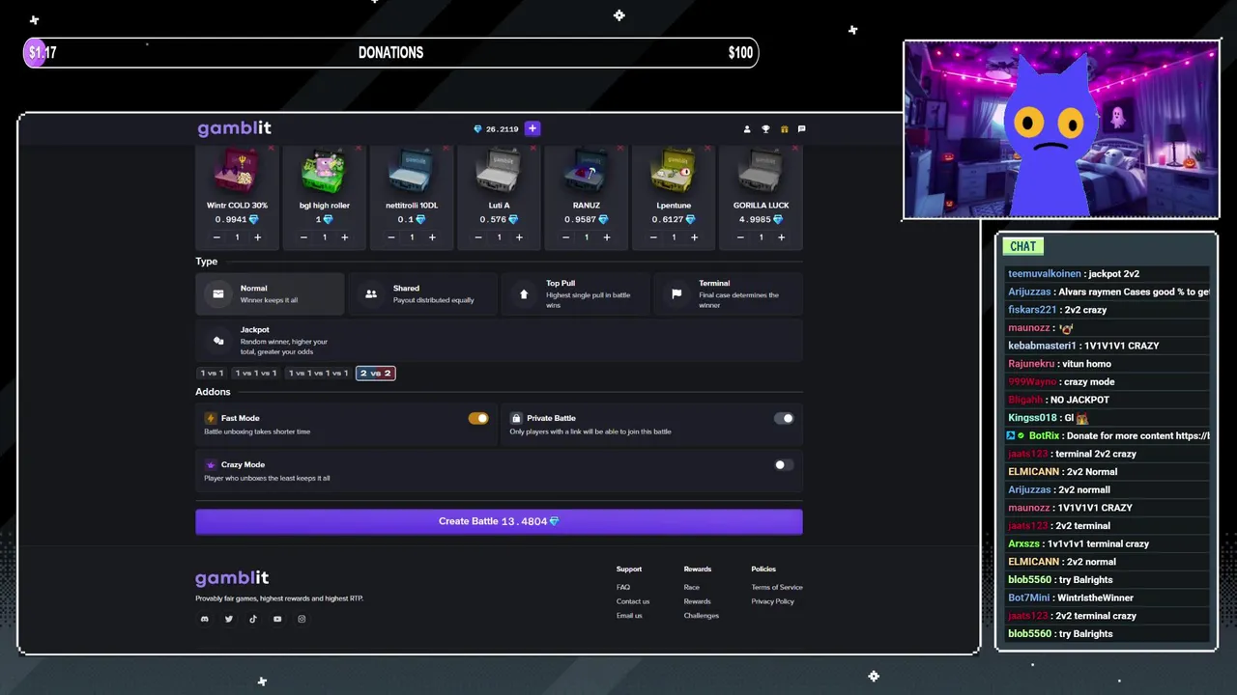The width and height of the screenshot is (1237, 695).
Task: Remove the Wintr COLD 30% case
Action: coord(271,148)
